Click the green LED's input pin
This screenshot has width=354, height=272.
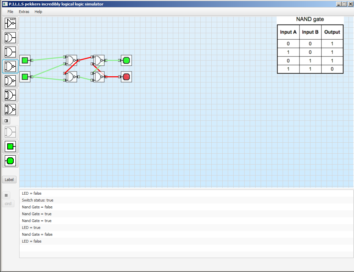click(119, 60)
